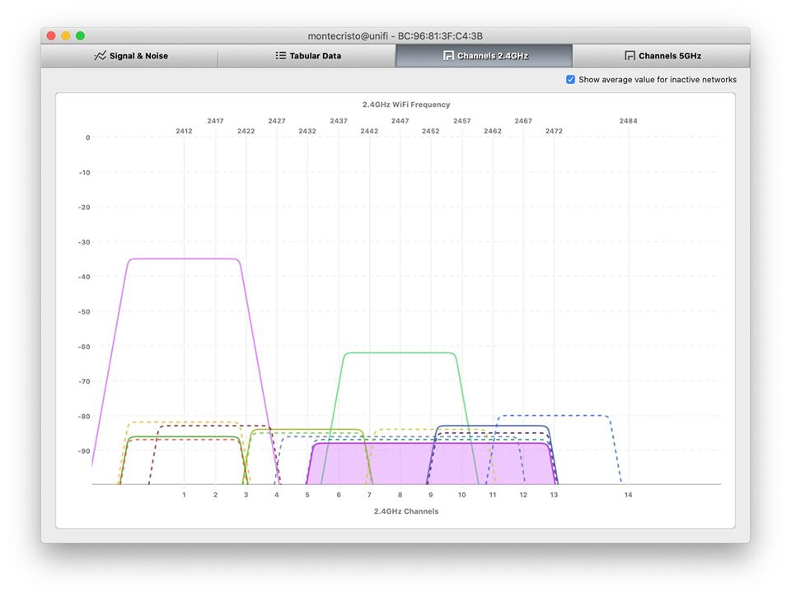Image resolution: width=791 pixels, height=597 pixels.
Task: Click the Channels 5GHz tab icon
Action: (x=630, y=56)
